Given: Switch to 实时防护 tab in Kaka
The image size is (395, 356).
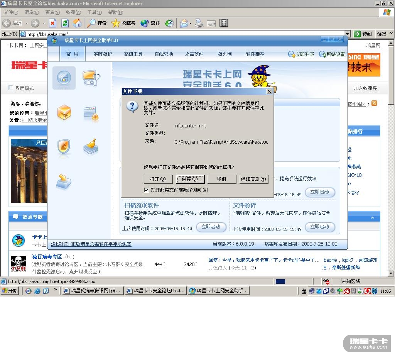Looking at the screenshot, I should click(103, 54).
